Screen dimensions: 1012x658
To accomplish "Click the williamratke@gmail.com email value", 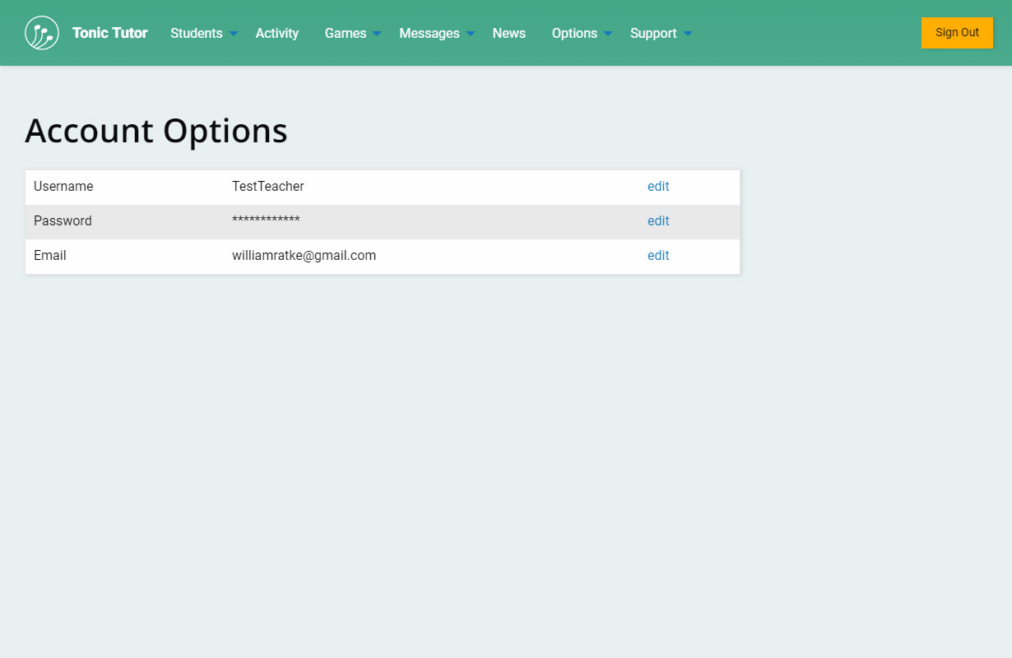I will pos(304,256).
